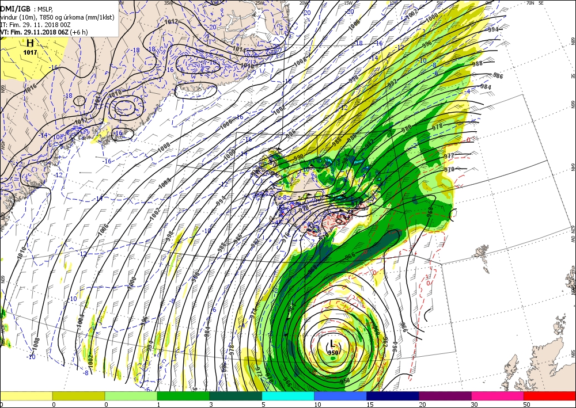Click the light yellow legend color swatch
This screenshot has width=576, height=408.
coord(26,396)
